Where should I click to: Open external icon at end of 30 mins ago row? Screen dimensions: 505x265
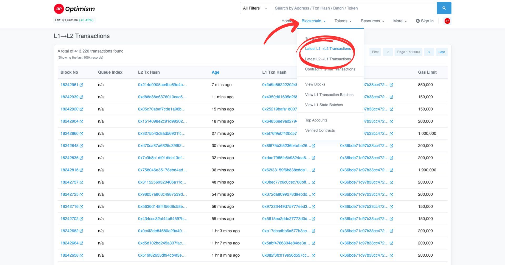tap(391, 146)
